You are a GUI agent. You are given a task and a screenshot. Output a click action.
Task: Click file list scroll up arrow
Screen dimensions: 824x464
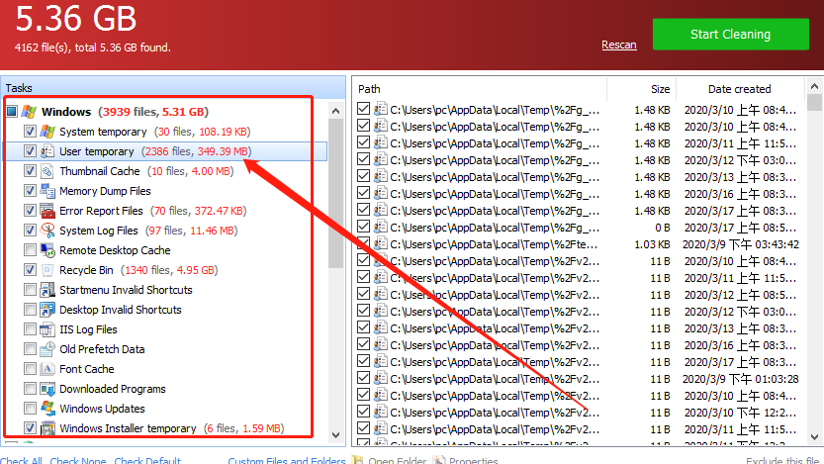[814, 86]
